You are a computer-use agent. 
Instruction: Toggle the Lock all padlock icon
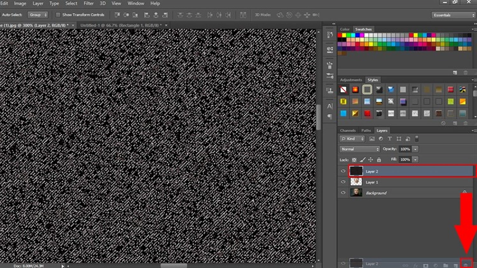coord(379,160)
